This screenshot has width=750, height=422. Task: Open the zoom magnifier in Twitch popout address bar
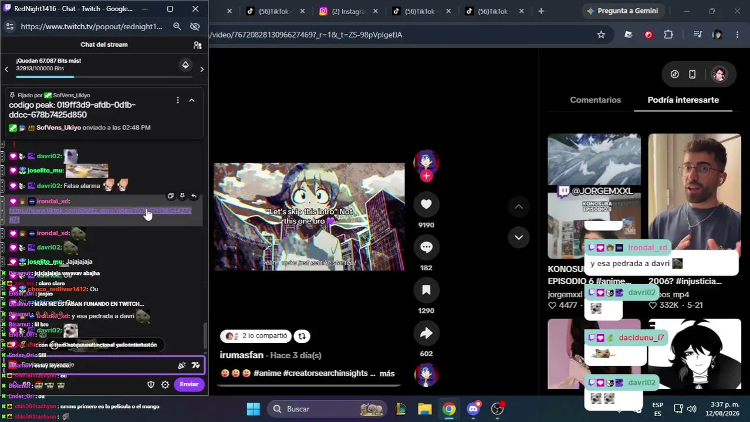pyautogui.click(x=177, y=26)
